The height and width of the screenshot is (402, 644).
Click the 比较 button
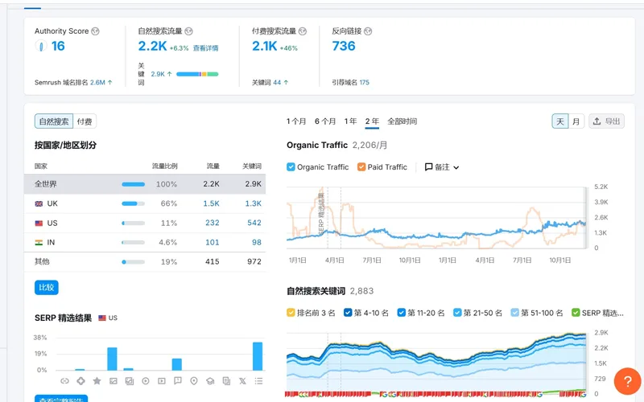click(47, 288)
